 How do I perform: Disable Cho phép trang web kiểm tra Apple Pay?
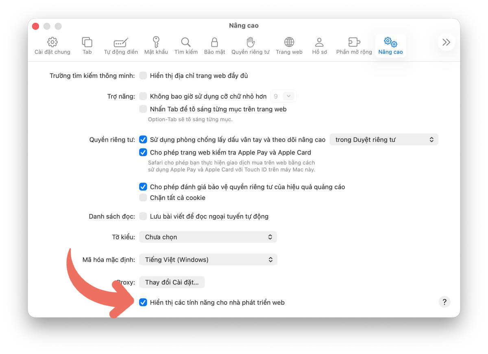tap(143, 152)
